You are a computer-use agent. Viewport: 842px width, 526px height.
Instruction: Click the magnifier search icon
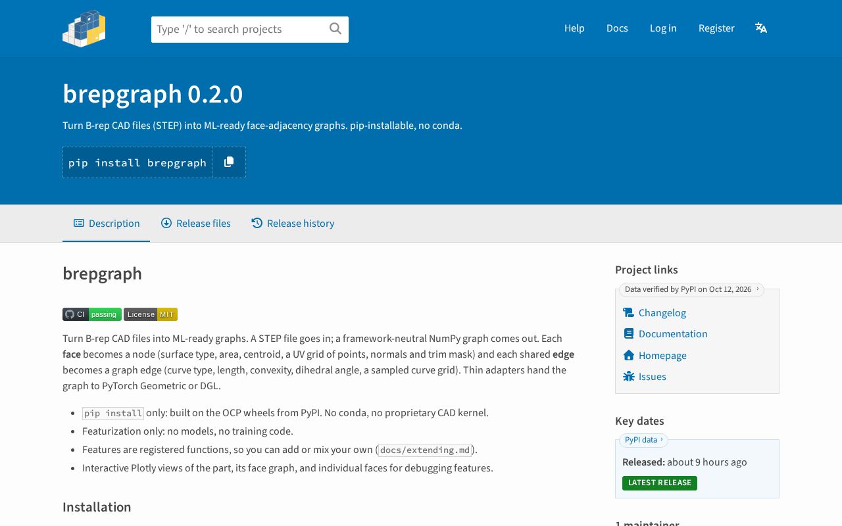point(335,29)
